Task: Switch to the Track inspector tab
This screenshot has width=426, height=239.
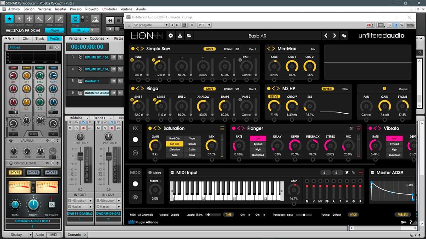Action: 40,39
